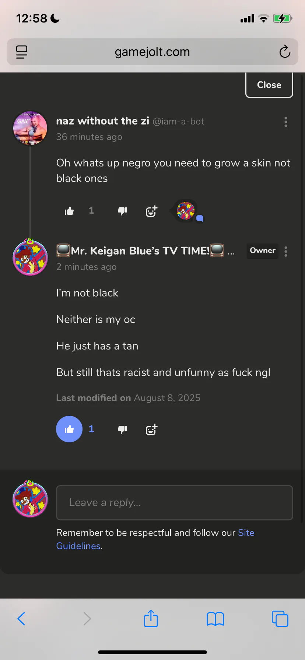This screenshot has height=660, width=305.
Task: Add reaction emoji to Keigan's reply
Action: pyautogui.click(x=151, y=429)
